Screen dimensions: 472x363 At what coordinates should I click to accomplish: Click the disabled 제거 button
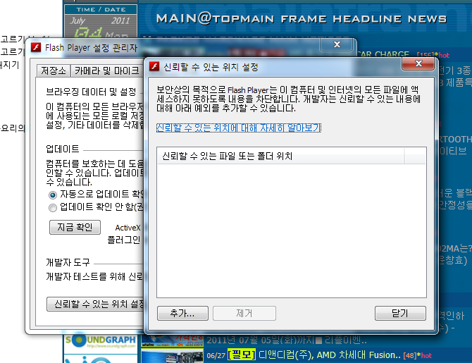pos(244,313)
